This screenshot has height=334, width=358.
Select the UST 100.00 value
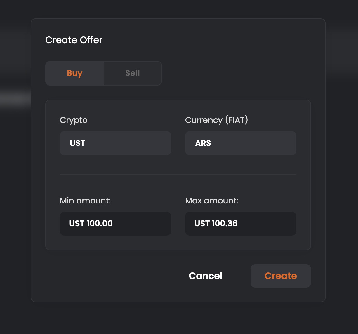91,224
